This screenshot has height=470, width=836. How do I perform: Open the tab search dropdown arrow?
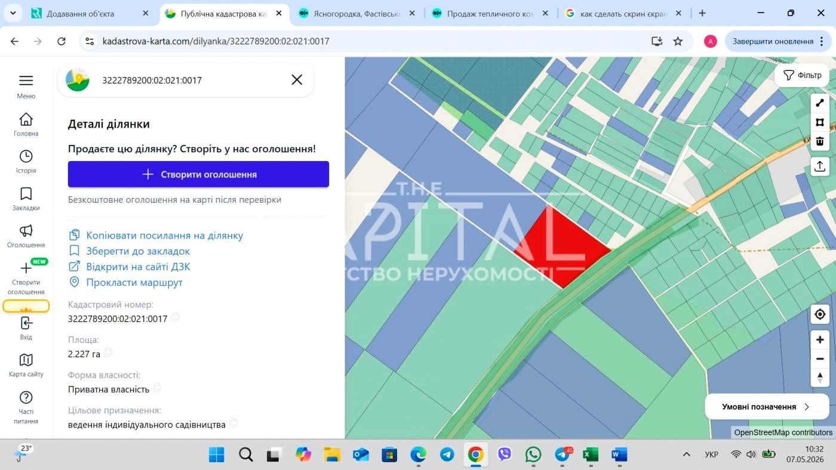coord(13,13)
